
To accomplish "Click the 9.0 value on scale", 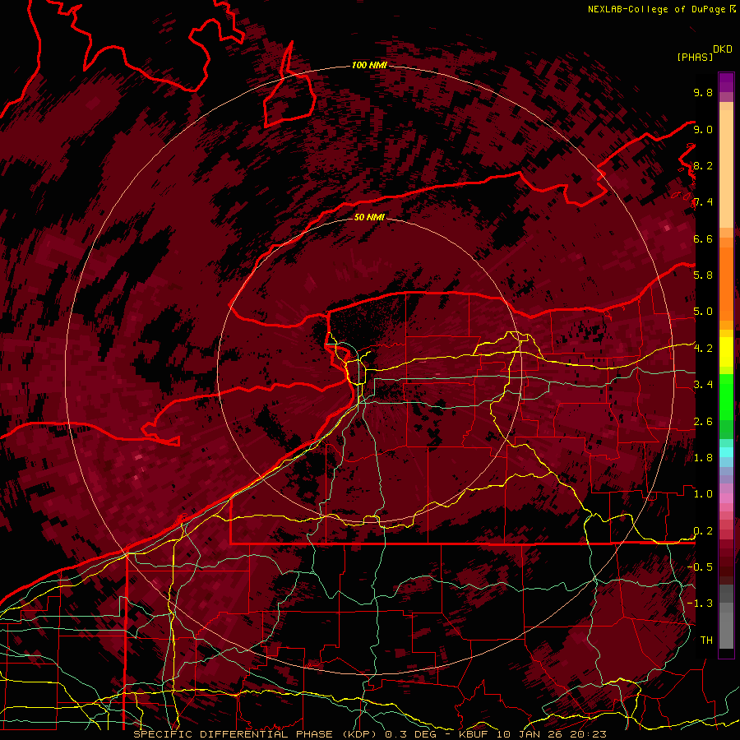I will point(703,129).
